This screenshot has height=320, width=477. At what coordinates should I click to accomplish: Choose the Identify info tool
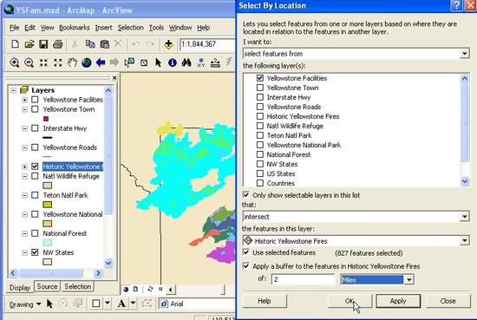coord(173,62)
